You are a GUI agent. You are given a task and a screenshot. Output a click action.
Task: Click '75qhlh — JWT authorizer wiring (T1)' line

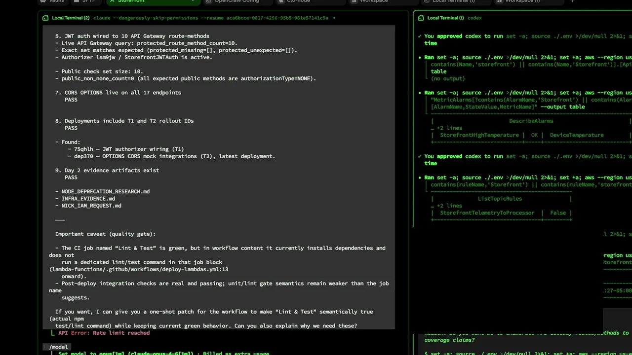[126, 149]
